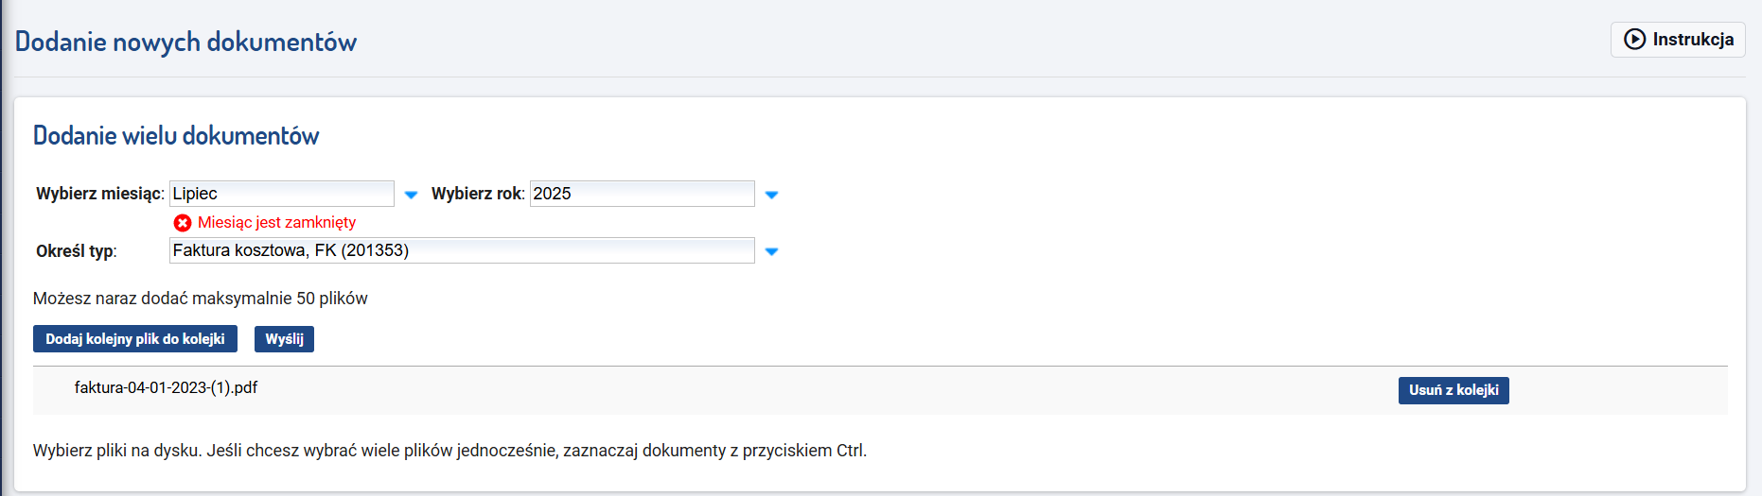The image size is (1762, 496).
Task: Expand the month dropdown arrow next to Lipiec
Action: (x=411, y=195)
